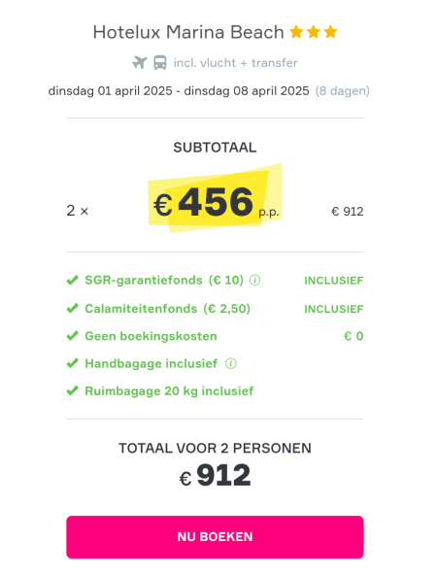Open SGR-garantiefonds info icon

click(254, 281)
